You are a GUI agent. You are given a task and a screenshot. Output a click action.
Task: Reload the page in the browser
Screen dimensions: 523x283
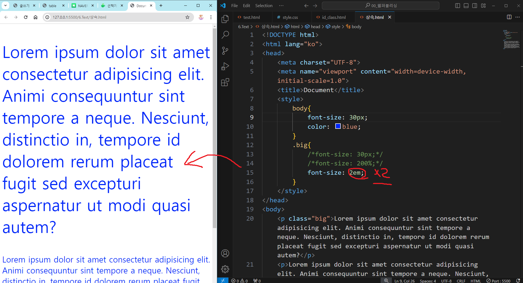(26, 17)
